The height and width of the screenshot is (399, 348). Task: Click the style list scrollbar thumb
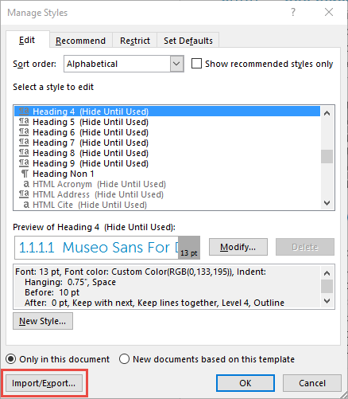pyautogui.click(x=327, y=157)
